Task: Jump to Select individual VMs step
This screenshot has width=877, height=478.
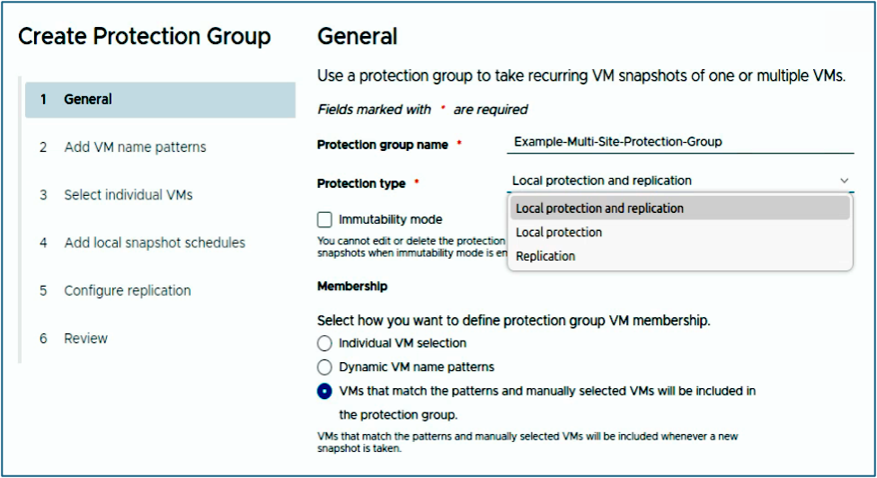Action: click(x=128, y=195)
